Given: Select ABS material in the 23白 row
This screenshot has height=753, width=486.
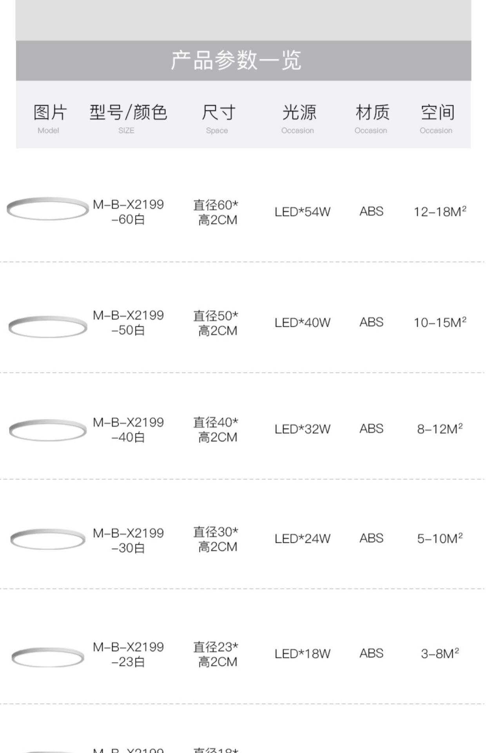Looking at the screenshot, I should [371, 653].
